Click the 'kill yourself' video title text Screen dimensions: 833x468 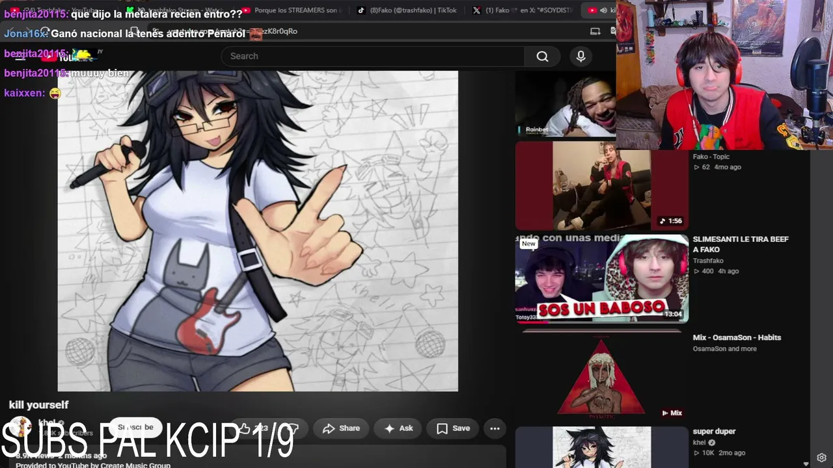click(x=38, y=405)
